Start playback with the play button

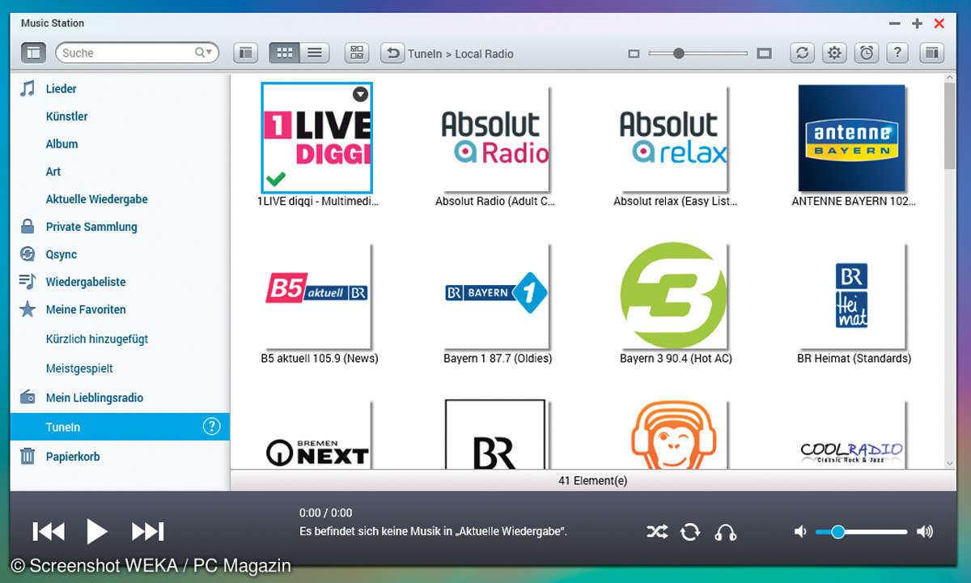96,531
